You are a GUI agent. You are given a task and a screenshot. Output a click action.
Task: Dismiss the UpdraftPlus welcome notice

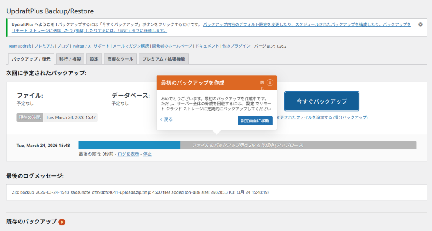(420, 24)
